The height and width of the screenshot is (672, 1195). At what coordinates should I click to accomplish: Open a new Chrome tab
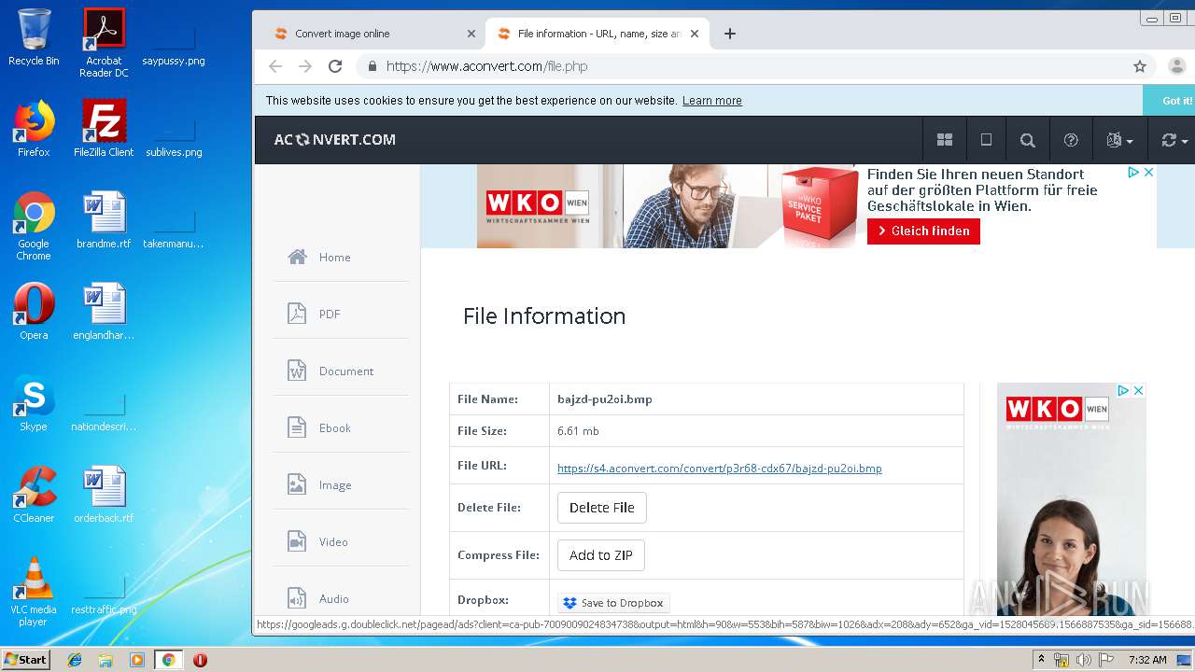(x=730, y=34)
